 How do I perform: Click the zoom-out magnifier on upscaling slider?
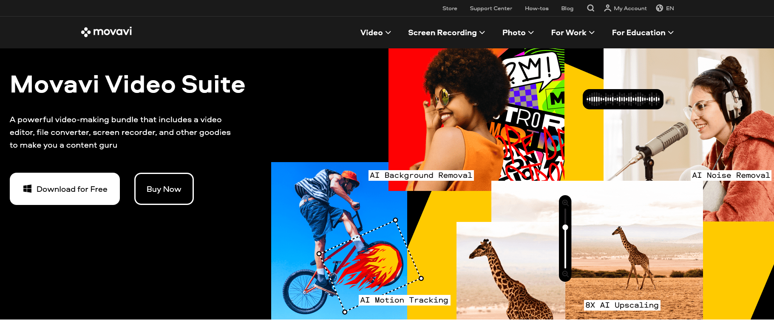click(565, 274)
